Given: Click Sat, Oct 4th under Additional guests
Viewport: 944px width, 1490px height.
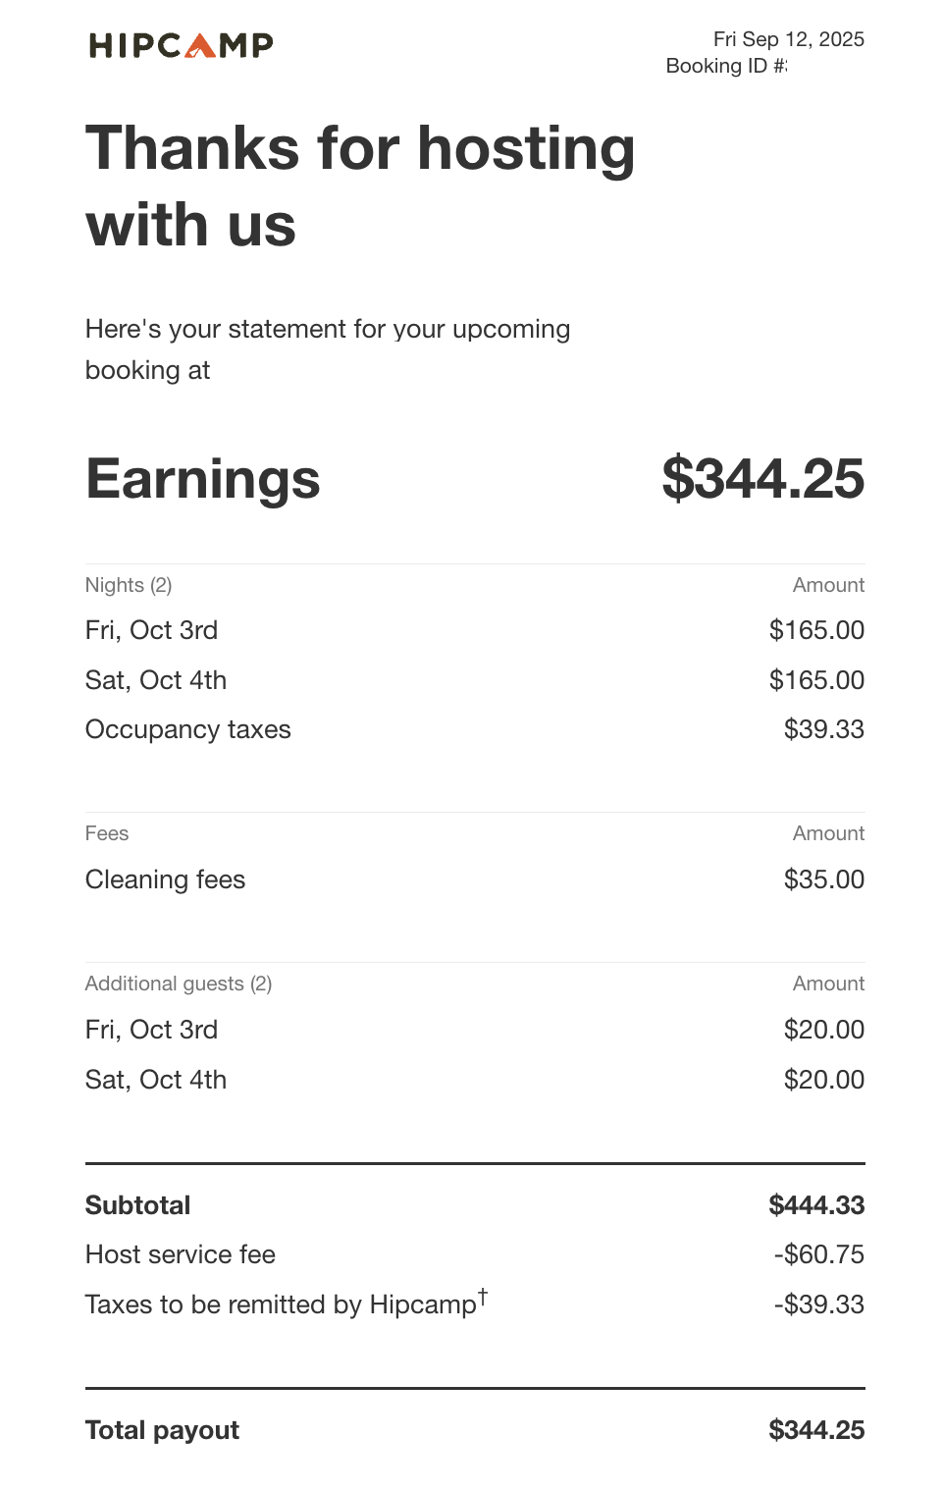Looking at the screenshot, I should point(156,1080).
